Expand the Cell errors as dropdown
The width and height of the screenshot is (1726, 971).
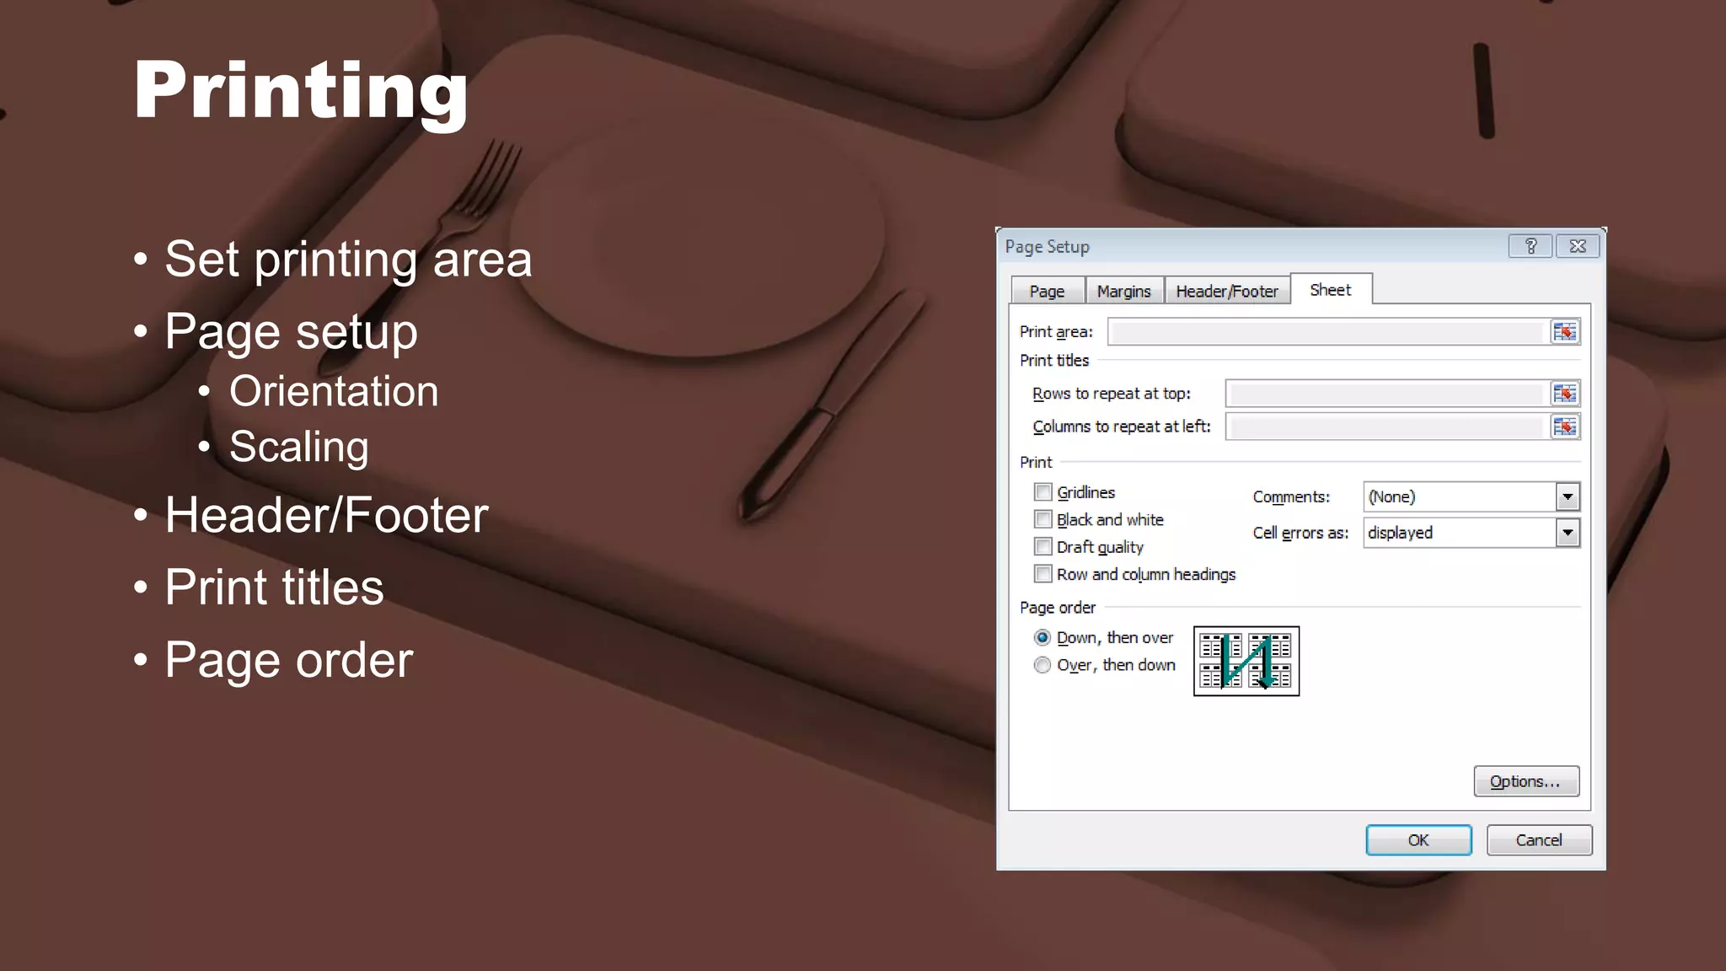point(1567,533)
